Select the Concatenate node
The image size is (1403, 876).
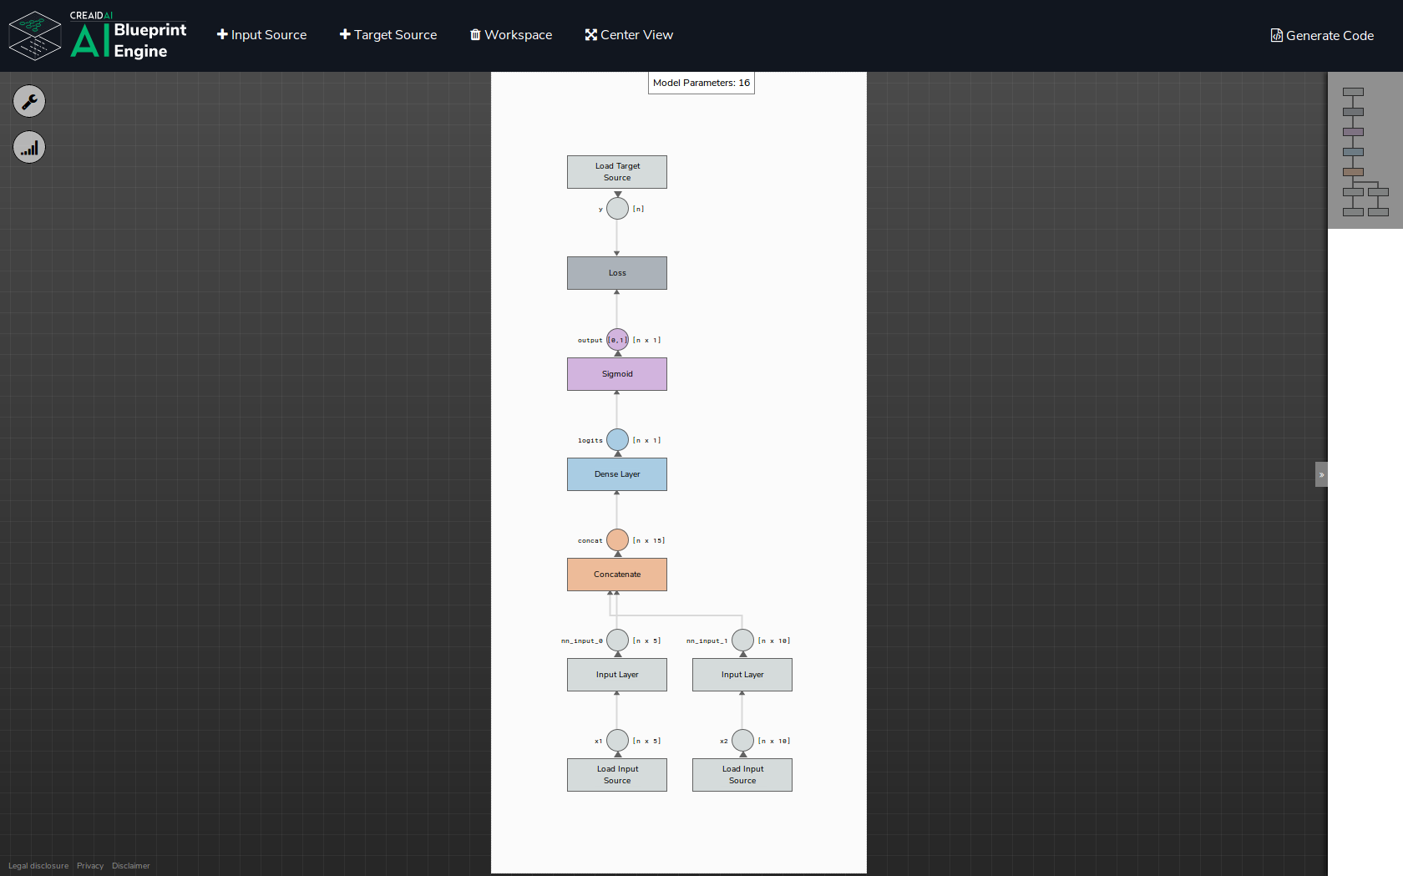(616, 574)
